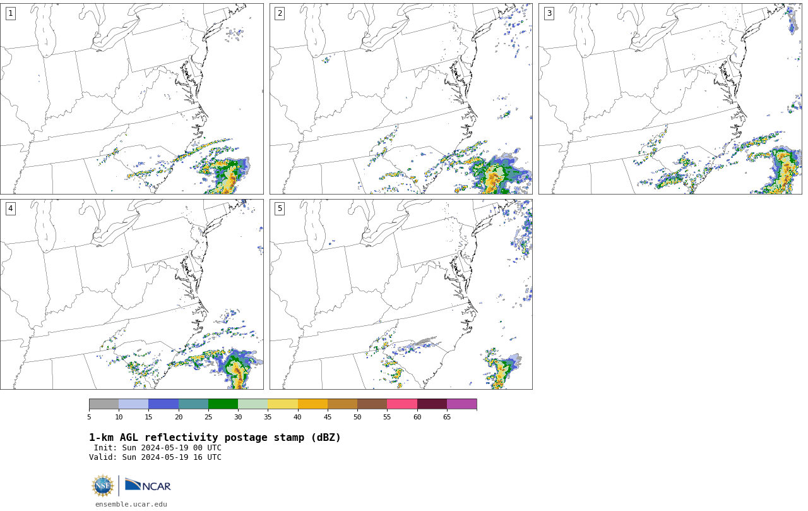Click the ensemble.ucar.edu text
This screenshot has height=511, width=808.
(131, 504)
